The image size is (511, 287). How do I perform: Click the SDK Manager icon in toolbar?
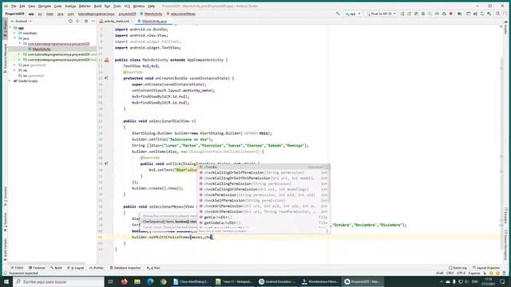point(489,14)
